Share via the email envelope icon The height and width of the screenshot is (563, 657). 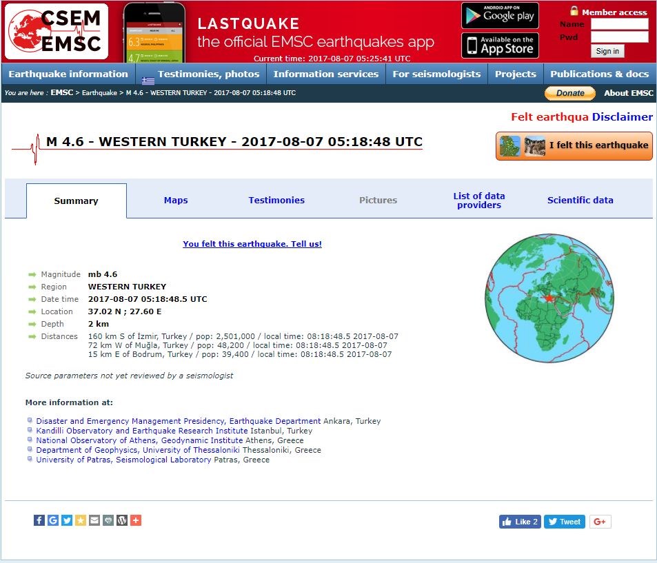click(94, 520)
